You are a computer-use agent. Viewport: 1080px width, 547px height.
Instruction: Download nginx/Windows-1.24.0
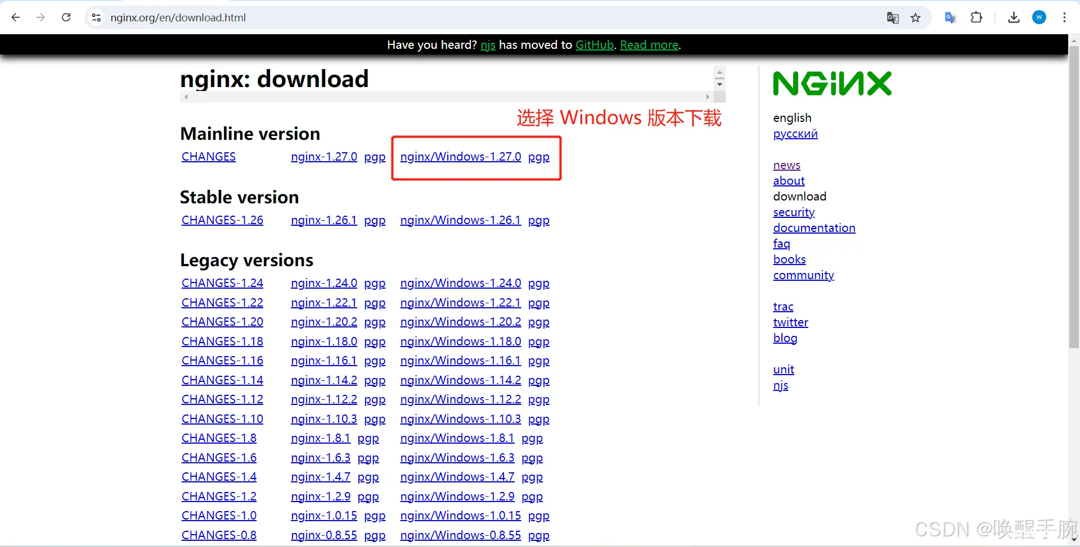[461, 283]
